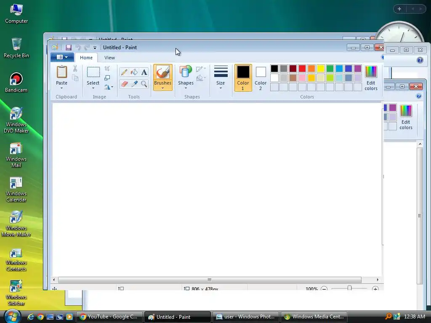Open the Recycle Bin desktop icon
431x323 pixels.
point(16,48)
